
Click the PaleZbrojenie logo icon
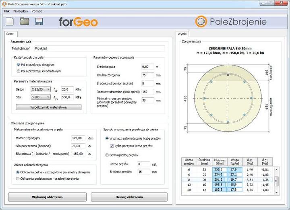coord(201,21)
